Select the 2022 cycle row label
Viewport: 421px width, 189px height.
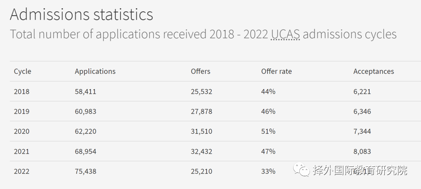22,171
